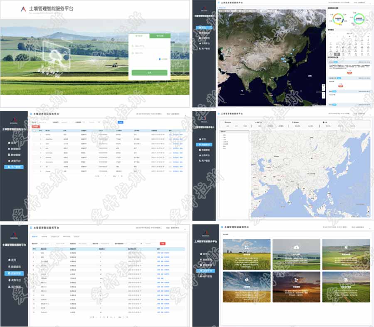Toggle the remember-me checkbox on the login form
The width and height of the screenshot is (374, 327).
coord(160,59)
